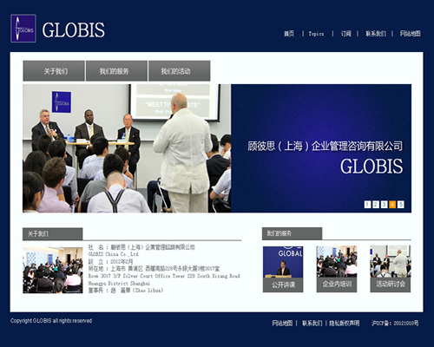Open 隐私版权声明 link in the footer
Screen dimensions: 434x347
[345, 323]
